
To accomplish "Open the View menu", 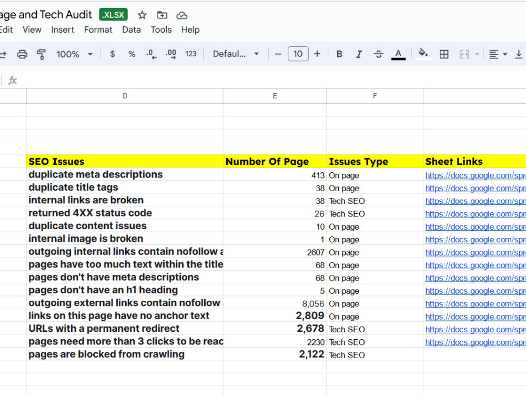I will tap(32, 29).
